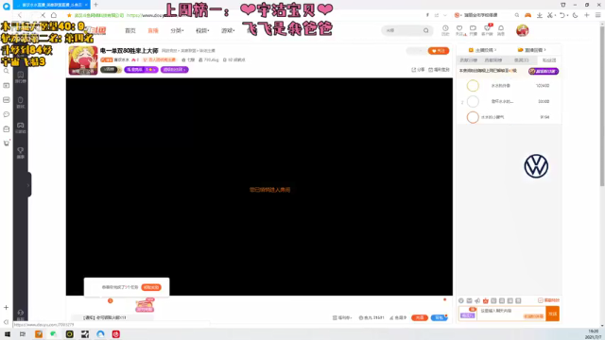The image size is (605, 340).
Task: Click the purple button in ranking banner
Action: 544,71
